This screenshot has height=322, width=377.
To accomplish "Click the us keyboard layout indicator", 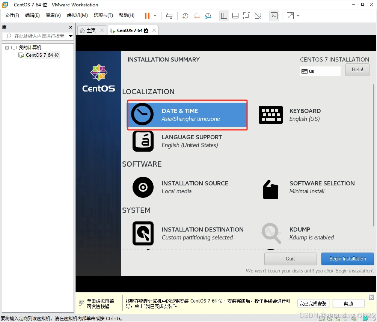I will (x=320, y=71).
